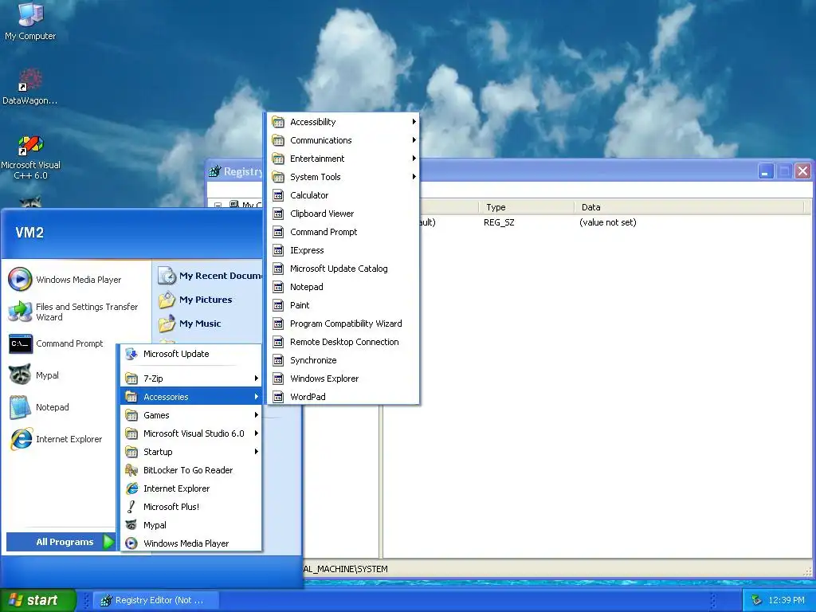Click the Communications folder icon
The image size is (816, 612).
pyautogui.click(x=278, y=140)
